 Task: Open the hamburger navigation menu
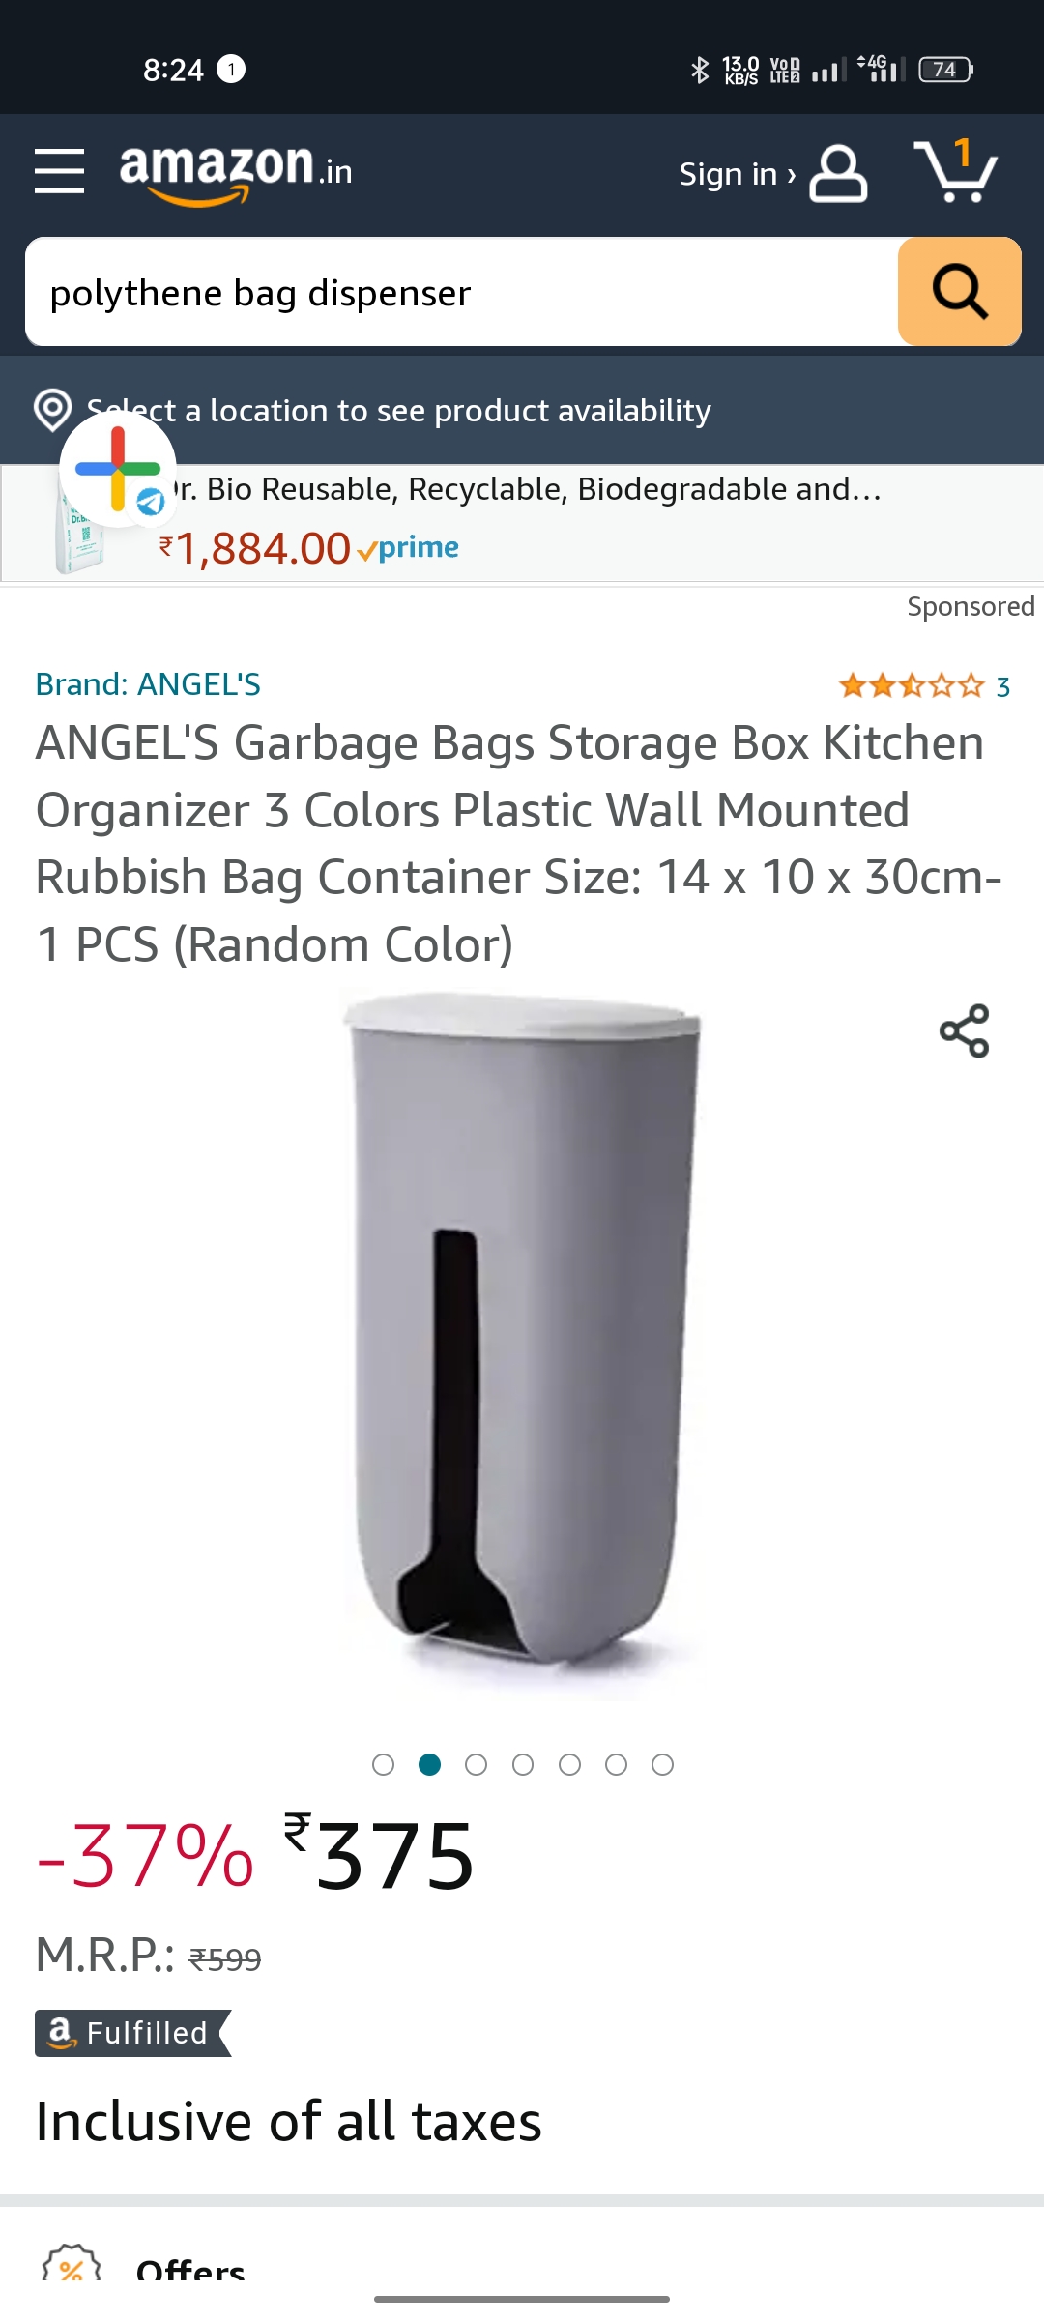pos(59,171)
